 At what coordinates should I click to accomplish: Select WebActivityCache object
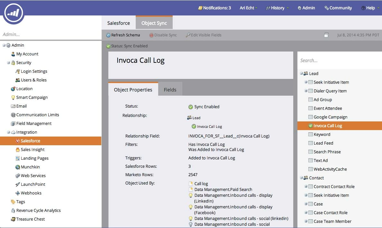coord(328,169)
